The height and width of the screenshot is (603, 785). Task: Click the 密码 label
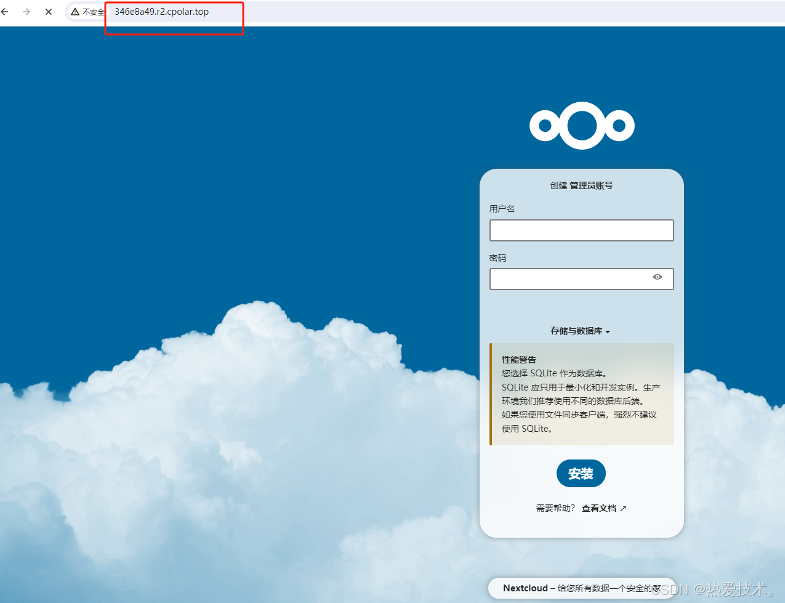(x=497, y=258)
